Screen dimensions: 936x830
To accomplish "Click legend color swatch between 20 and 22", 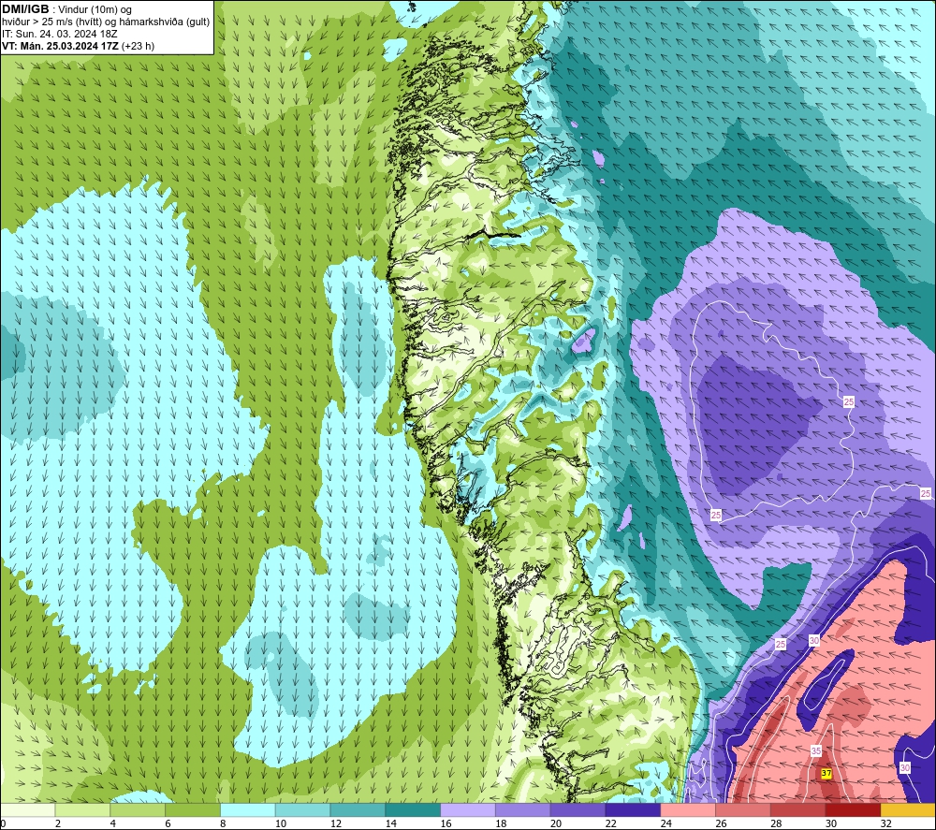I will pyautogui.click(x=578, y=809).
